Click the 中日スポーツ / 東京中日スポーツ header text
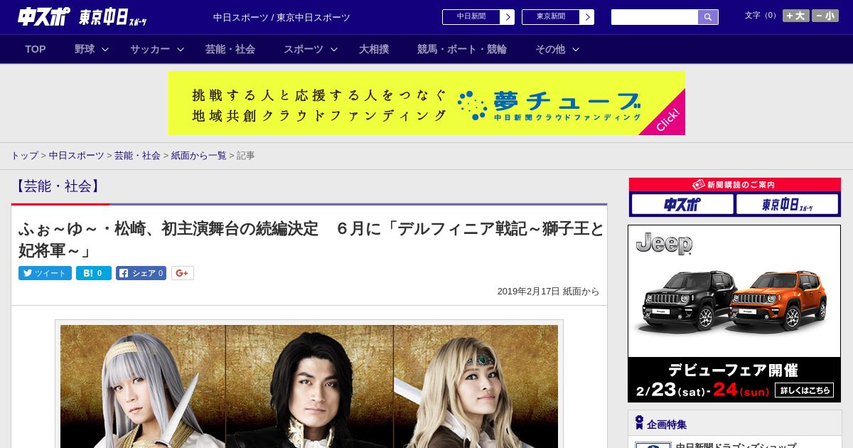This screenshot has width=853, height=448. [x=281, y=18]
